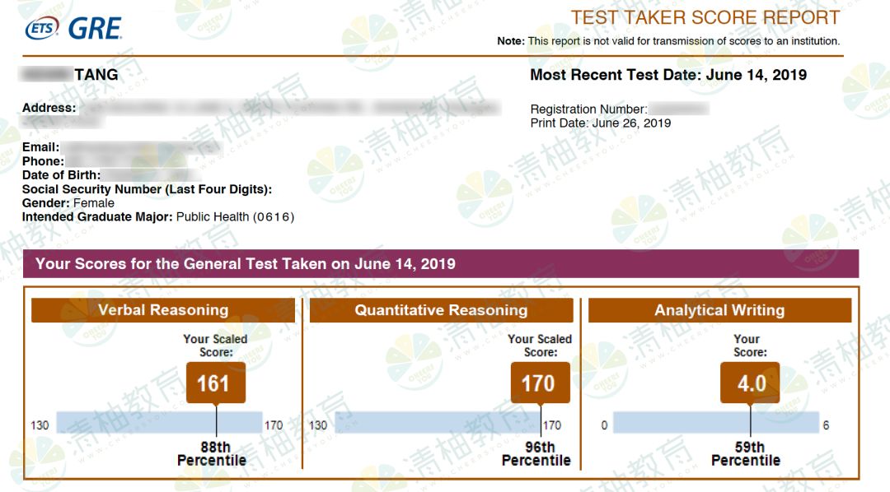Click the 161 Verbal score badge
The height and width of the screenshot is (492, 890).
(216, 383)
